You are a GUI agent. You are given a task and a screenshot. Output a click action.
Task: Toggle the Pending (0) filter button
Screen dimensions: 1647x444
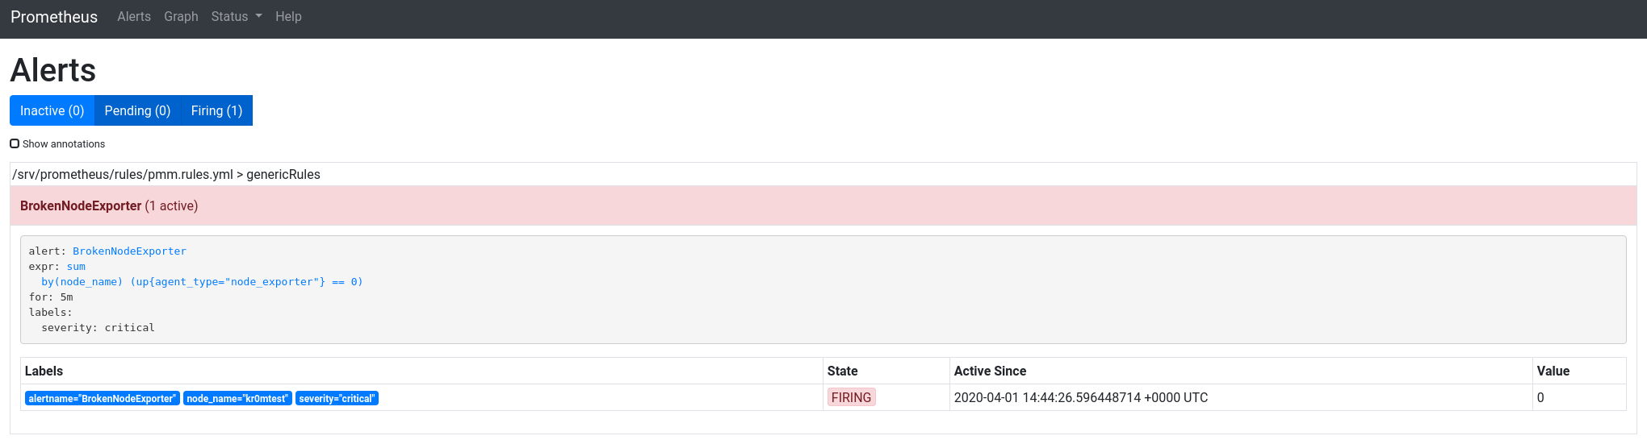(137, 110)
